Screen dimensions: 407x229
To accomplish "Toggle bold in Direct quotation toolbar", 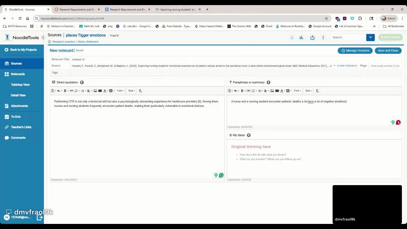I will tap(65, 91).
